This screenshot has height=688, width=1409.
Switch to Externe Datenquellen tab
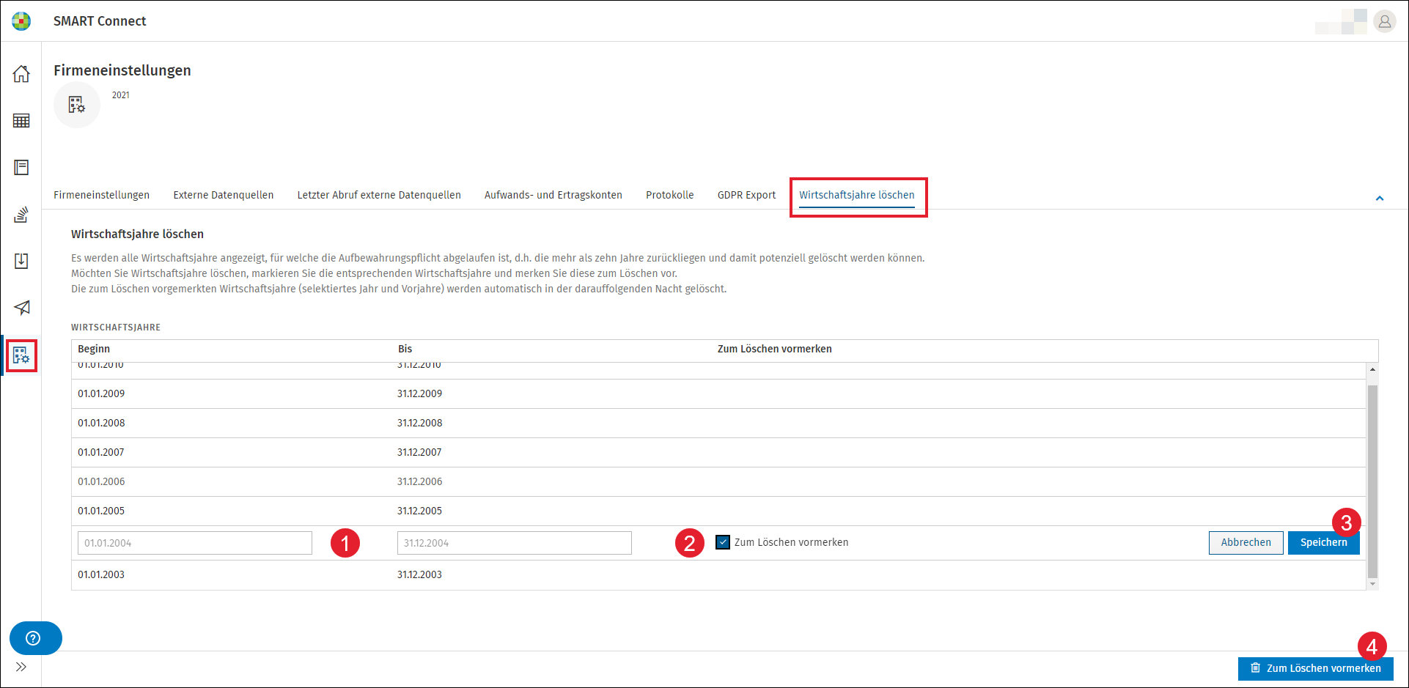click(224, 195)
